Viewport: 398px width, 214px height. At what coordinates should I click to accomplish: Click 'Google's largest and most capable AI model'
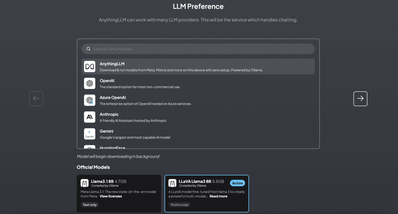click(x=135, y=137)
